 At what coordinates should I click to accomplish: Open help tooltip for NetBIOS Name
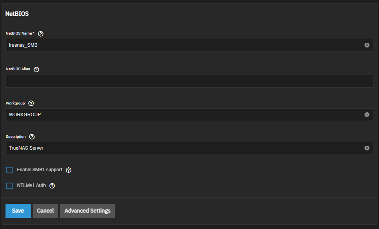(40, 34)
